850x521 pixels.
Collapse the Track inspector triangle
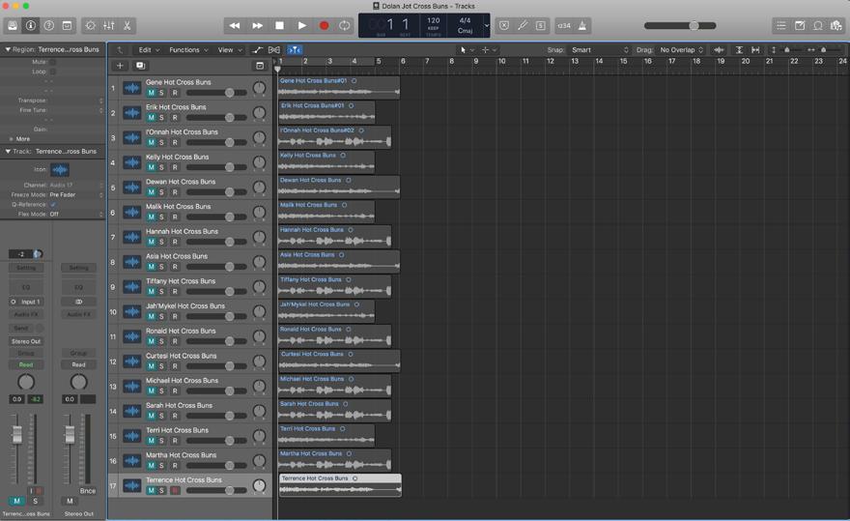click(8, 152)
